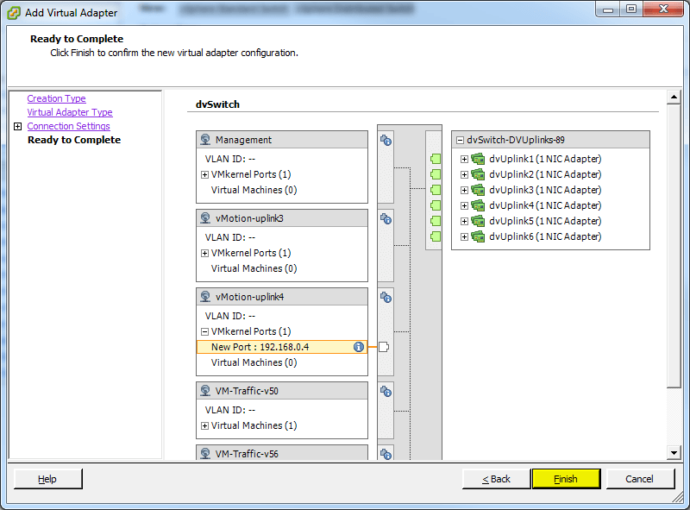Expand VMkernel Ports under Management
Screen dimensions: 690x510
(x=204, y=174)
